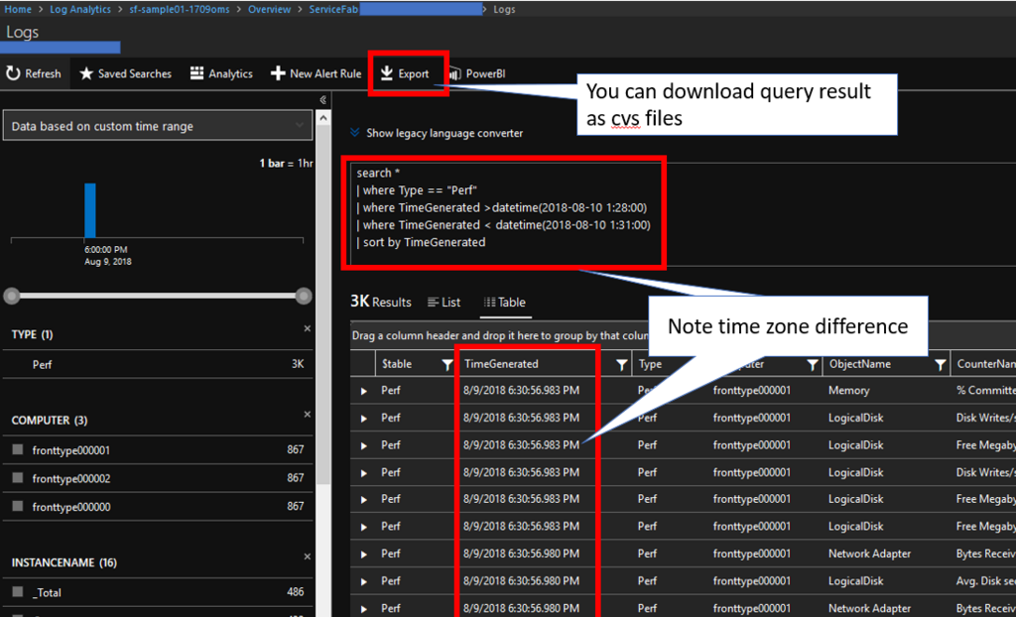Click the 3K Results count label
This screenshot has width=1016, height=617.
click(x=380, y=302)
